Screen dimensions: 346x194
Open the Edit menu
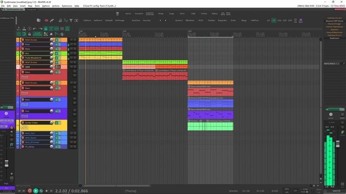pyautogui.click(x=9, y=6)
